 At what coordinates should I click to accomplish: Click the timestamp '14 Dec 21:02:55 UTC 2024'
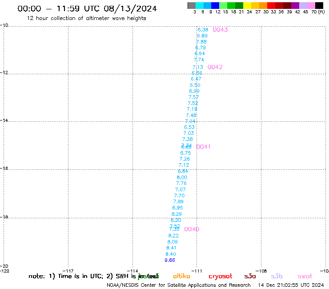(x=291, y=285)
